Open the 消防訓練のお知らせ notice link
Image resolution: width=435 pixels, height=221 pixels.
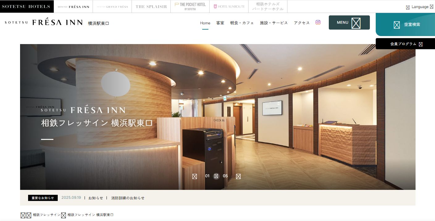(x=128, y=198)
